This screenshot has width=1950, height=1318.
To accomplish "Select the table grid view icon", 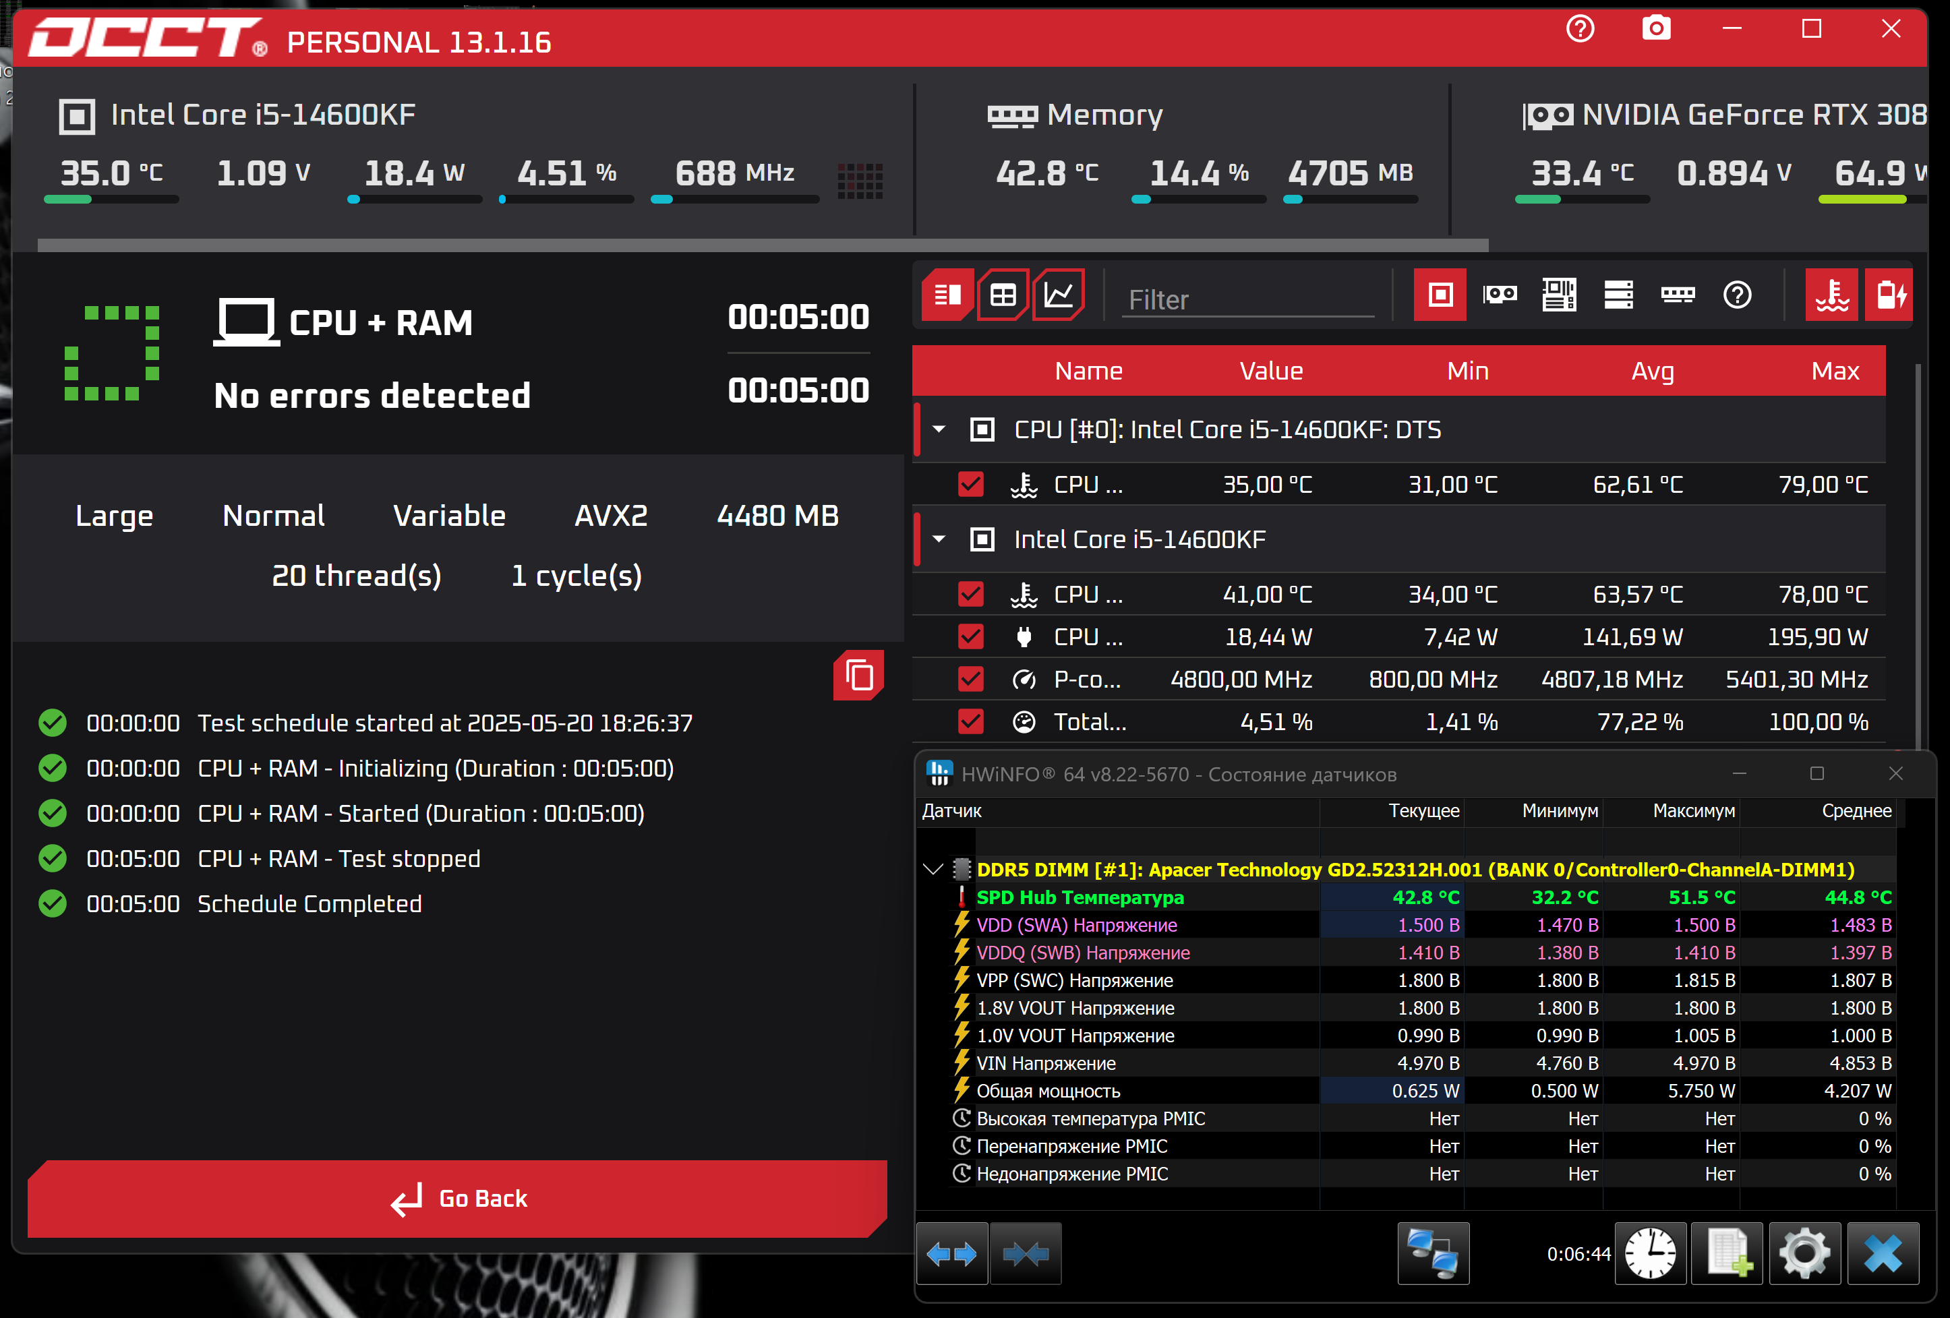I will pos(1003,295).
